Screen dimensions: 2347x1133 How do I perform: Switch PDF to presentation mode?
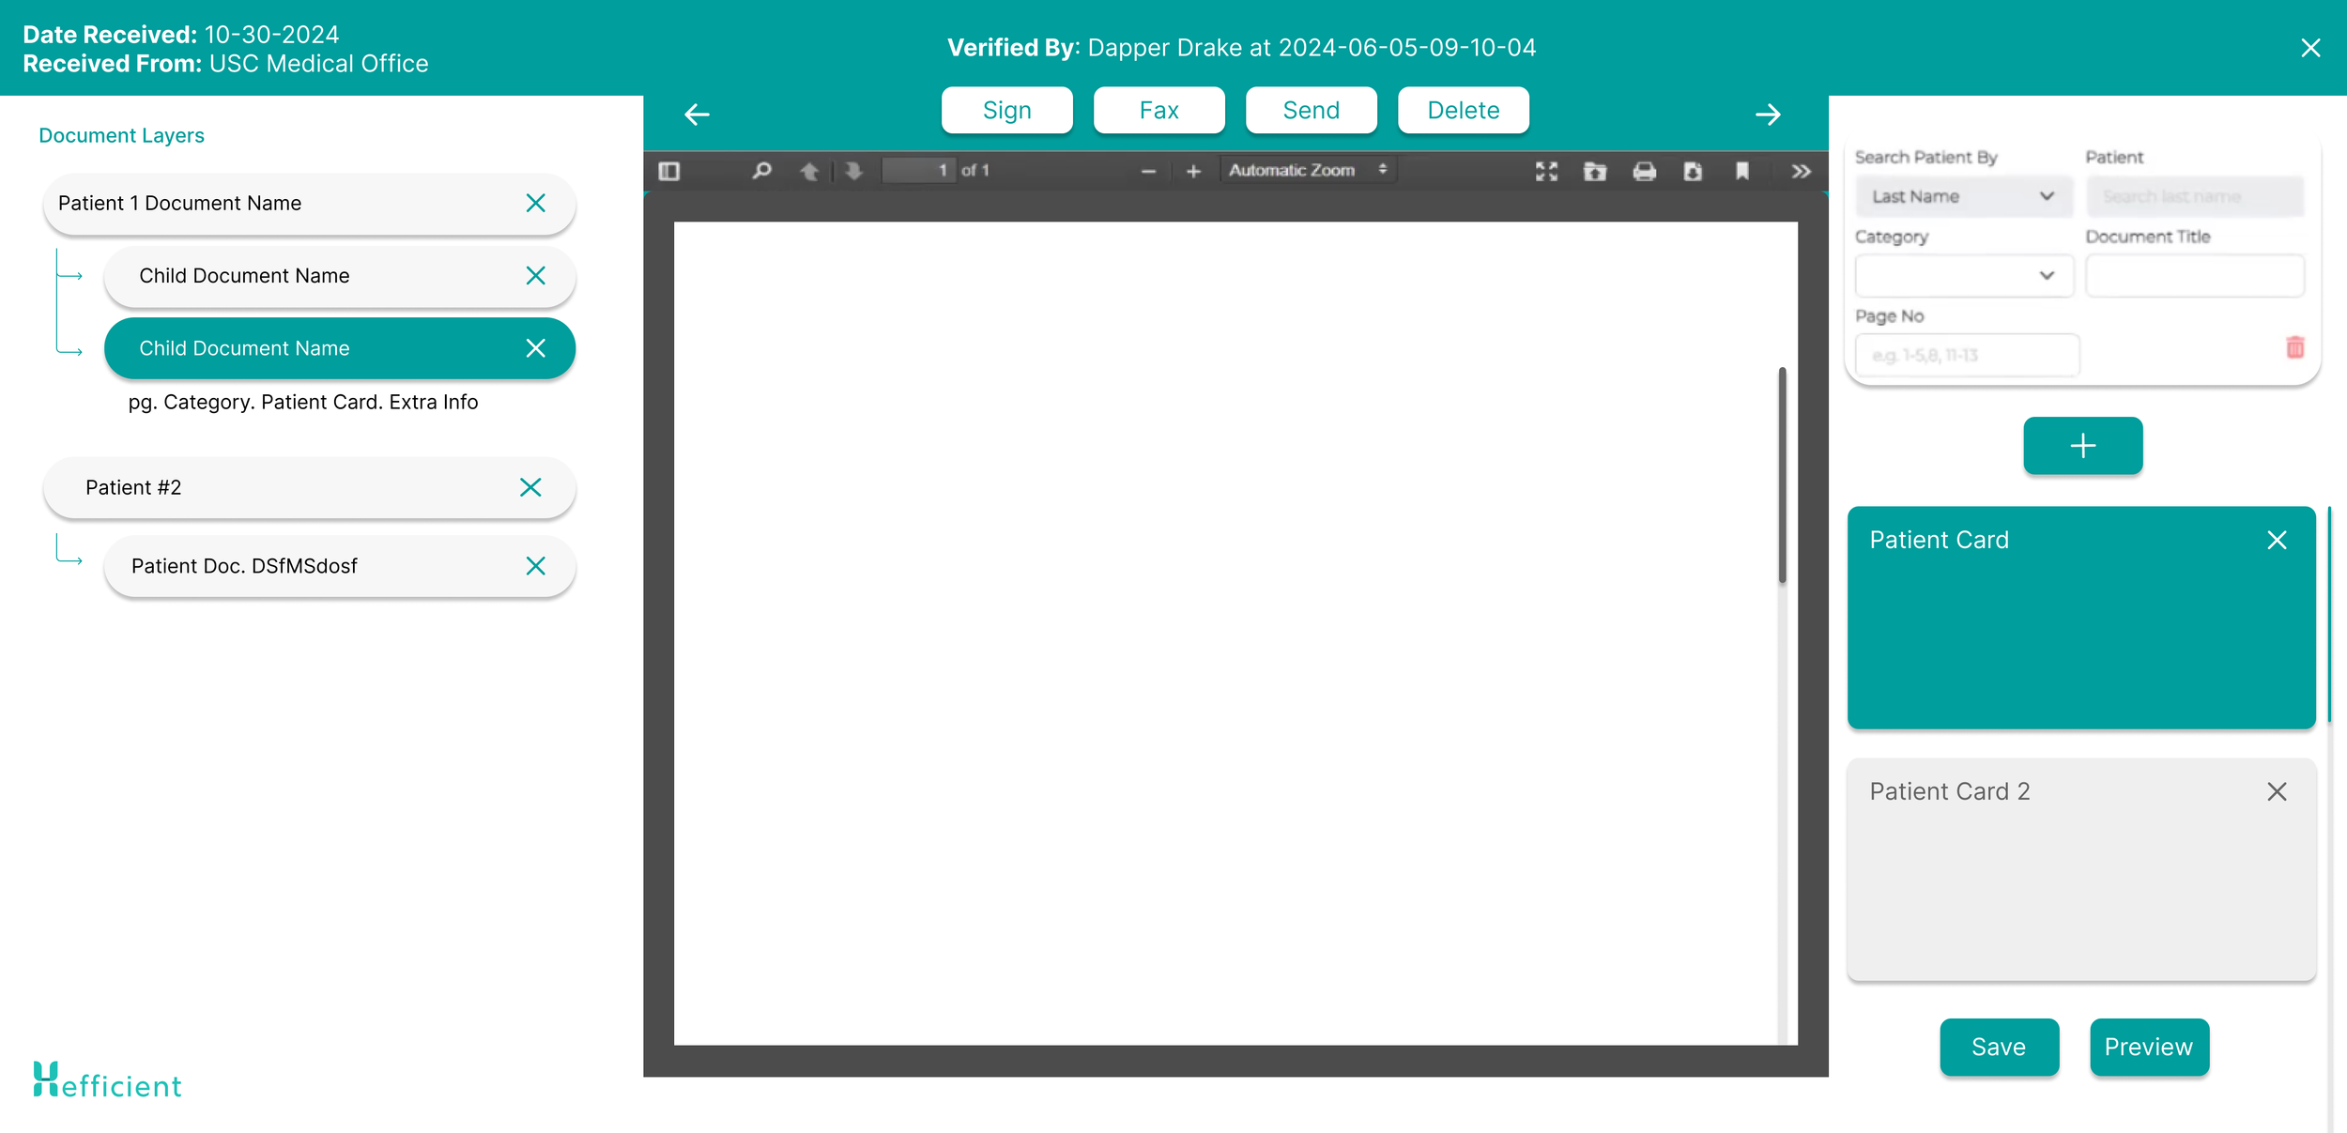click(x=1546, y=171)
